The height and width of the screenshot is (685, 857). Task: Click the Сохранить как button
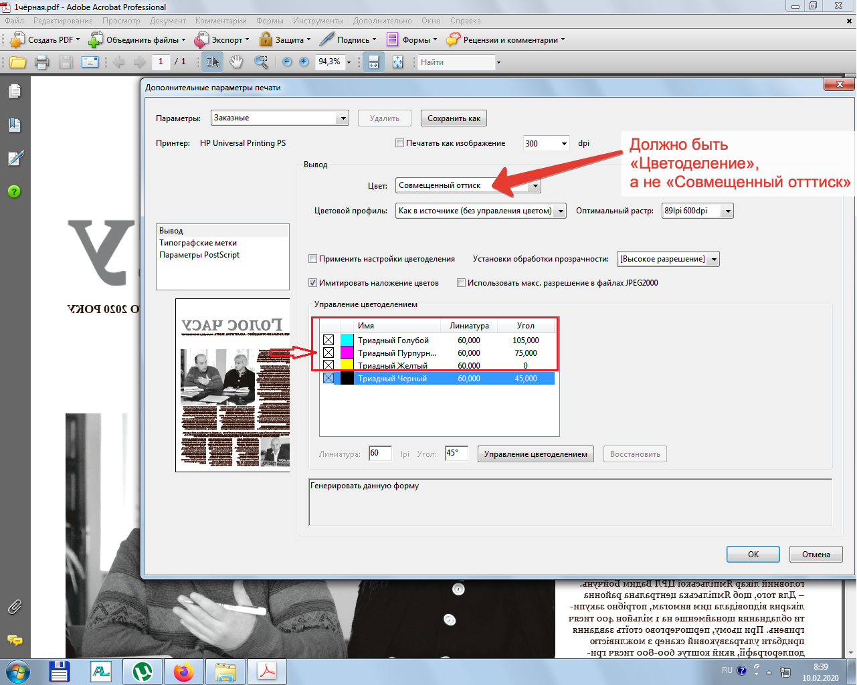(x=454, y=118)
